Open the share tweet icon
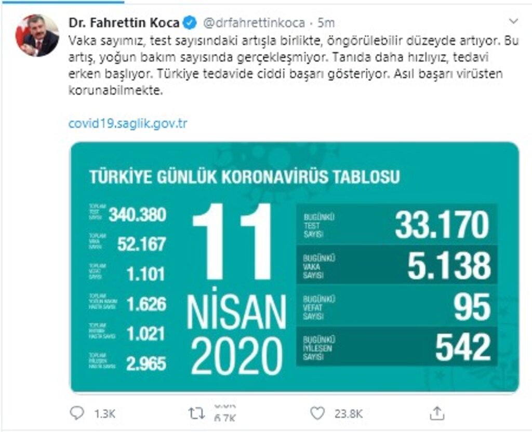Image resolution: width=532 pixels, height=432 pixels. click(x=436, y=413)
